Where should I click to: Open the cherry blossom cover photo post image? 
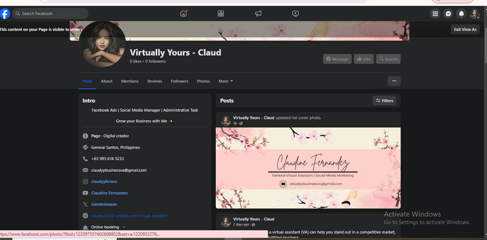coord(308,168)
